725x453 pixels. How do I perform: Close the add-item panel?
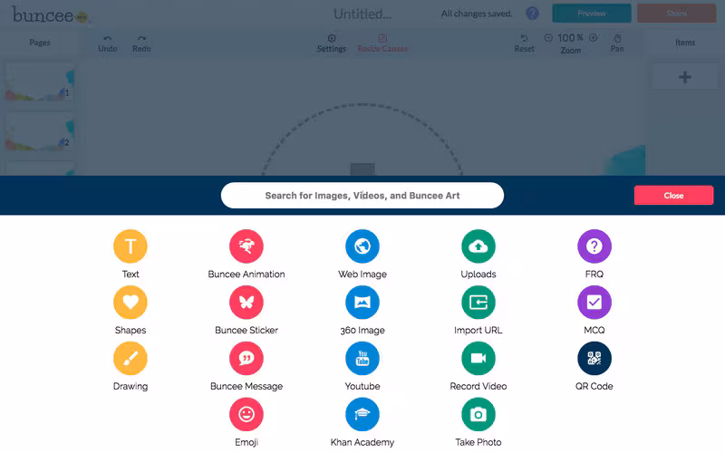(x=673, y=196)
